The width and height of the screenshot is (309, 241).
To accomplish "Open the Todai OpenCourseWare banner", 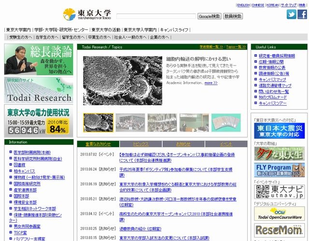I will pos(279,213).
